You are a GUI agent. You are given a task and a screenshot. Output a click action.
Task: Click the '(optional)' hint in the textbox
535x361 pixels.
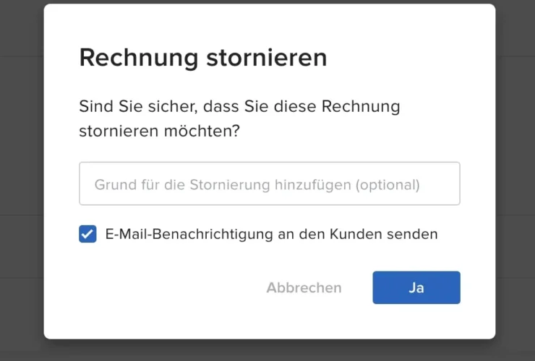tap(388, 184)
